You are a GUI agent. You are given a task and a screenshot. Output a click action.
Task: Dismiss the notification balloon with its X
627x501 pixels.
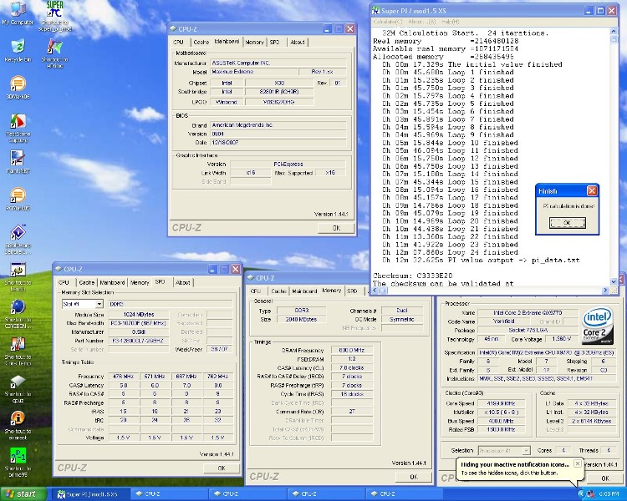click(578, 463)
